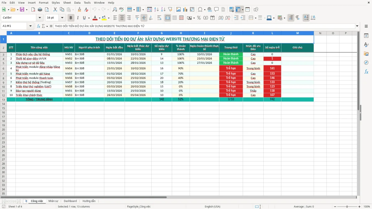Open sidebar Gallery panel
Image resolution: width=372 pixels, height=209 pixels.
click(366, 54)
